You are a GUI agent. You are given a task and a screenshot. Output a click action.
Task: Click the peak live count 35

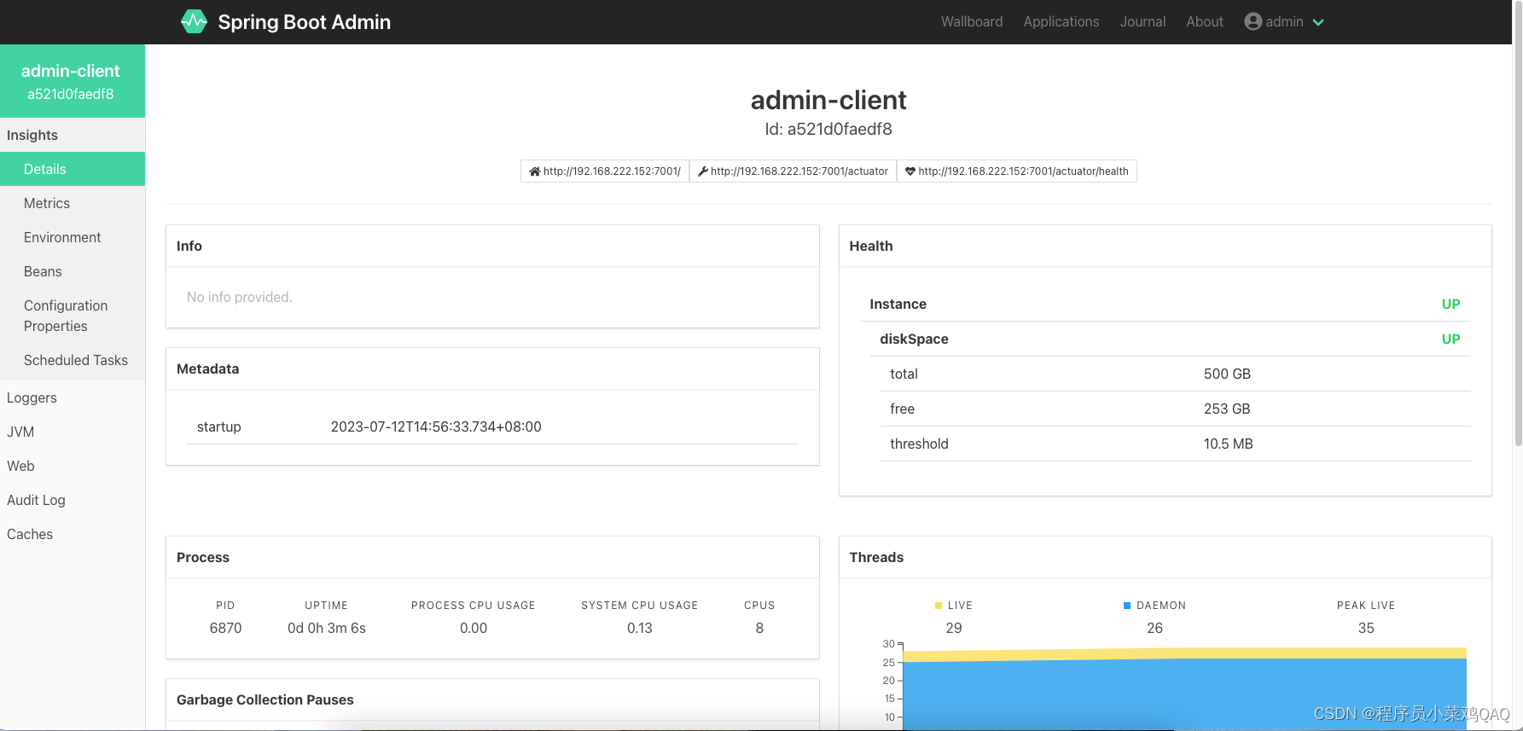click(1366, 628)
